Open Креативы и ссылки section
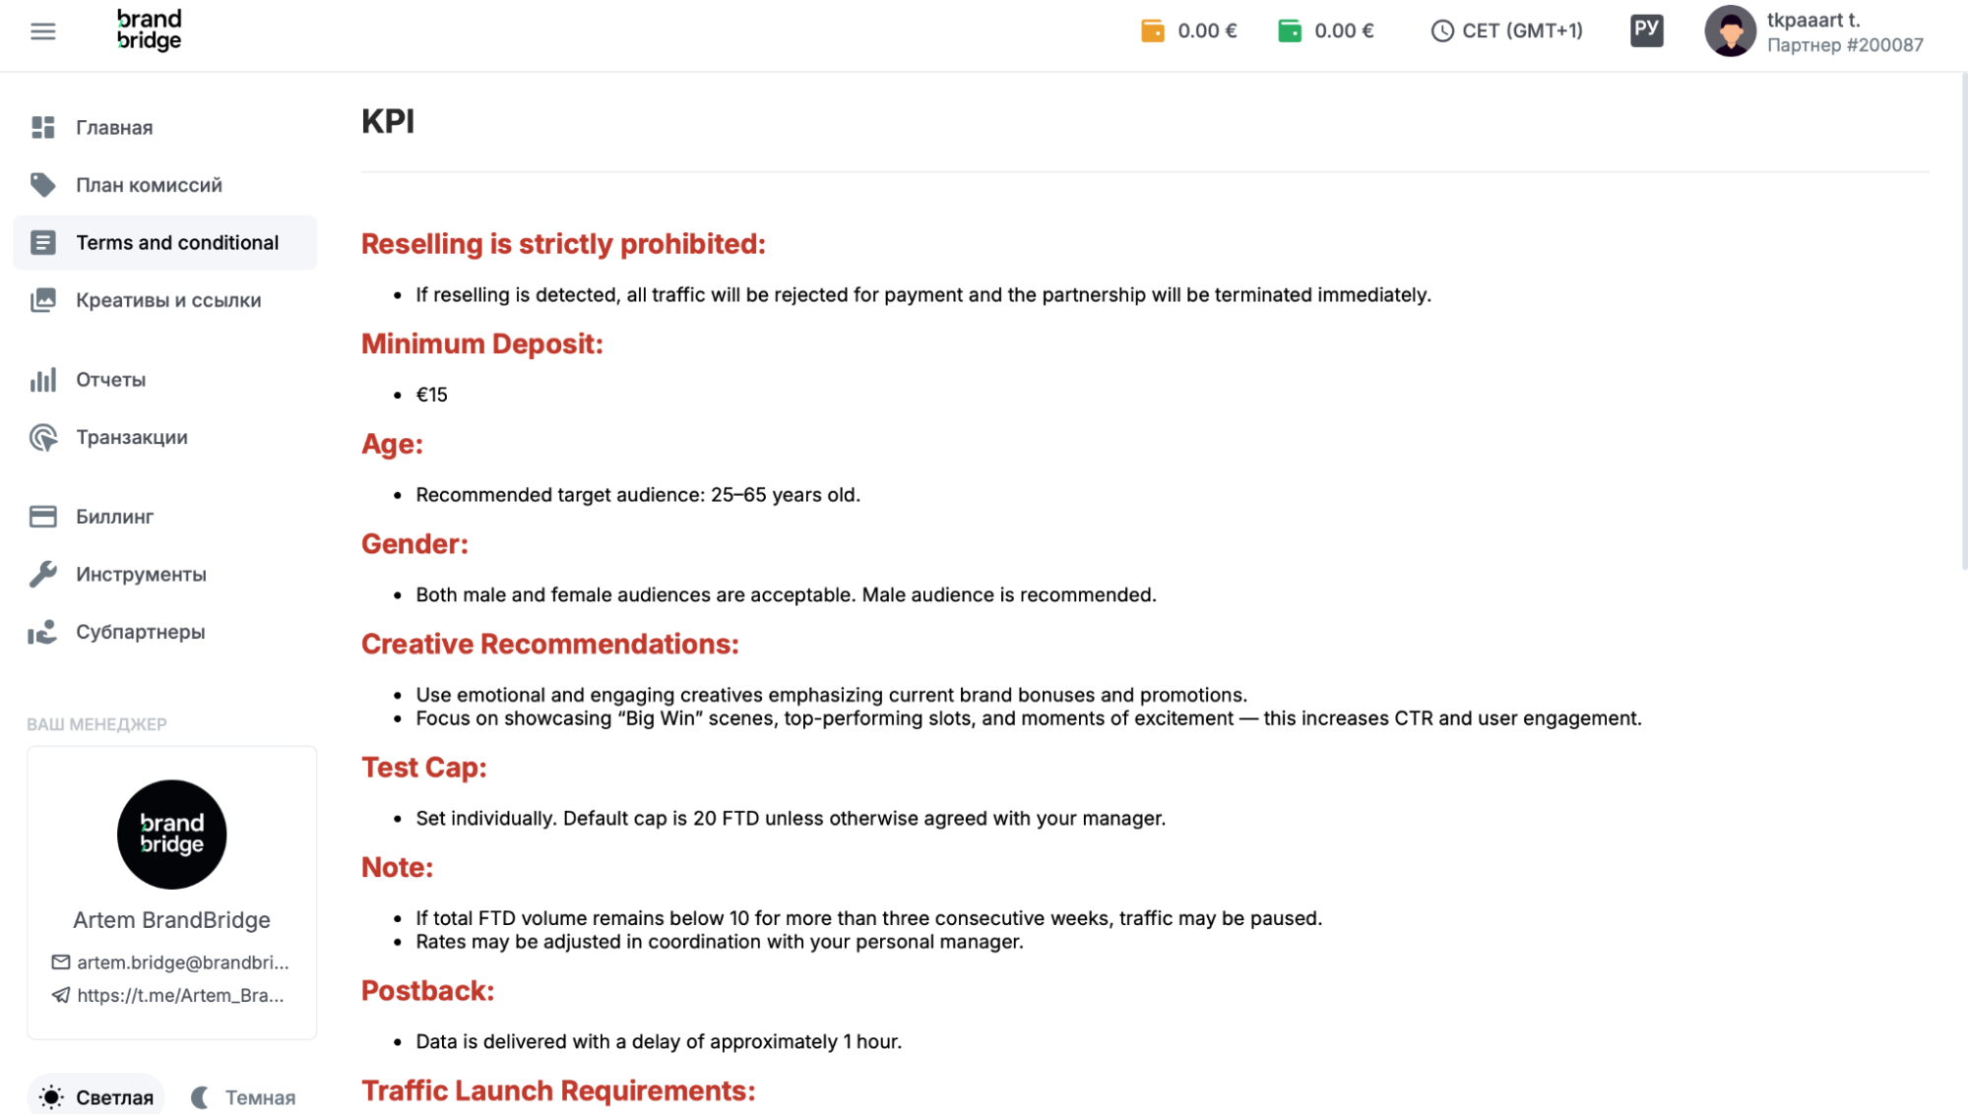 165,300
